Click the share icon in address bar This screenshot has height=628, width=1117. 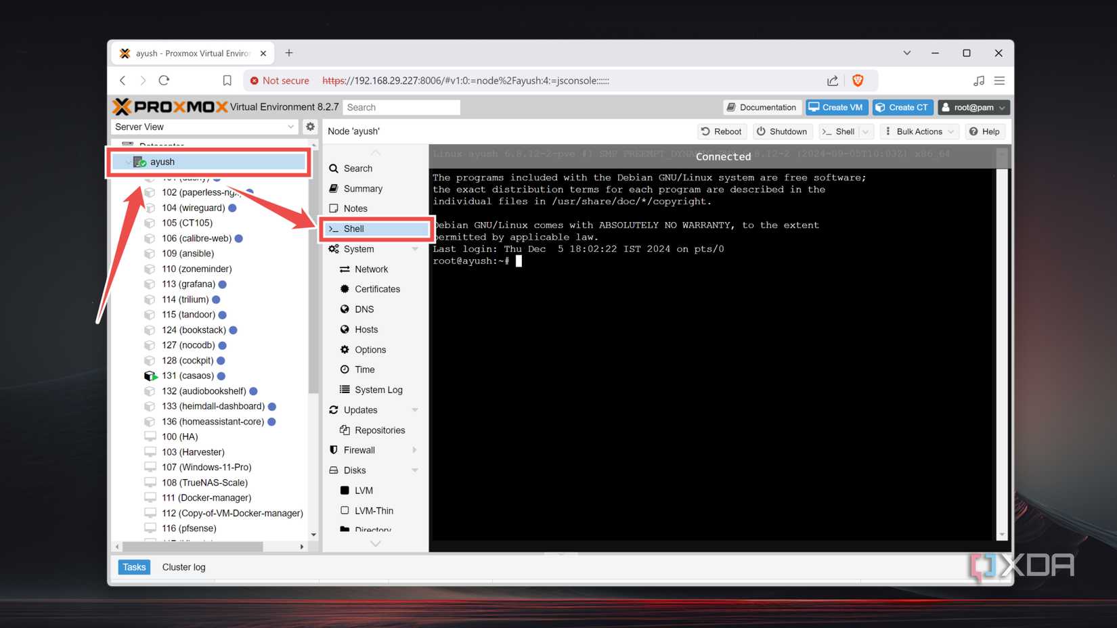[833, 81]
